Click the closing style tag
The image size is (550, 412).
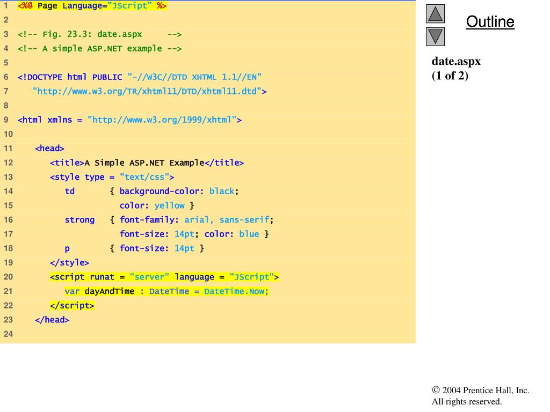click(x=69, y=263)
